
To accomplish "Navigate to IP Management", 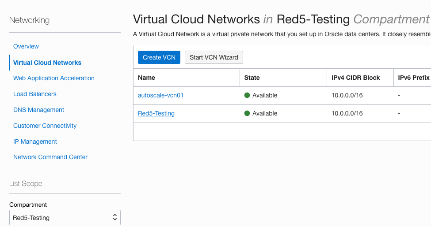I will tap(35, 142).
